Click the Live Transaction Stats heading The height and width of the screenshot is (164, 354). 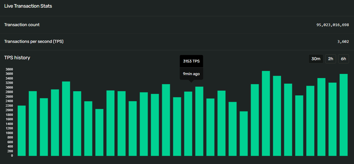28,6
